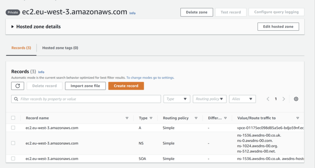This screenshot has height=168, width=315.
Task: Click record name in the SOA row
Action: (52, 159)
